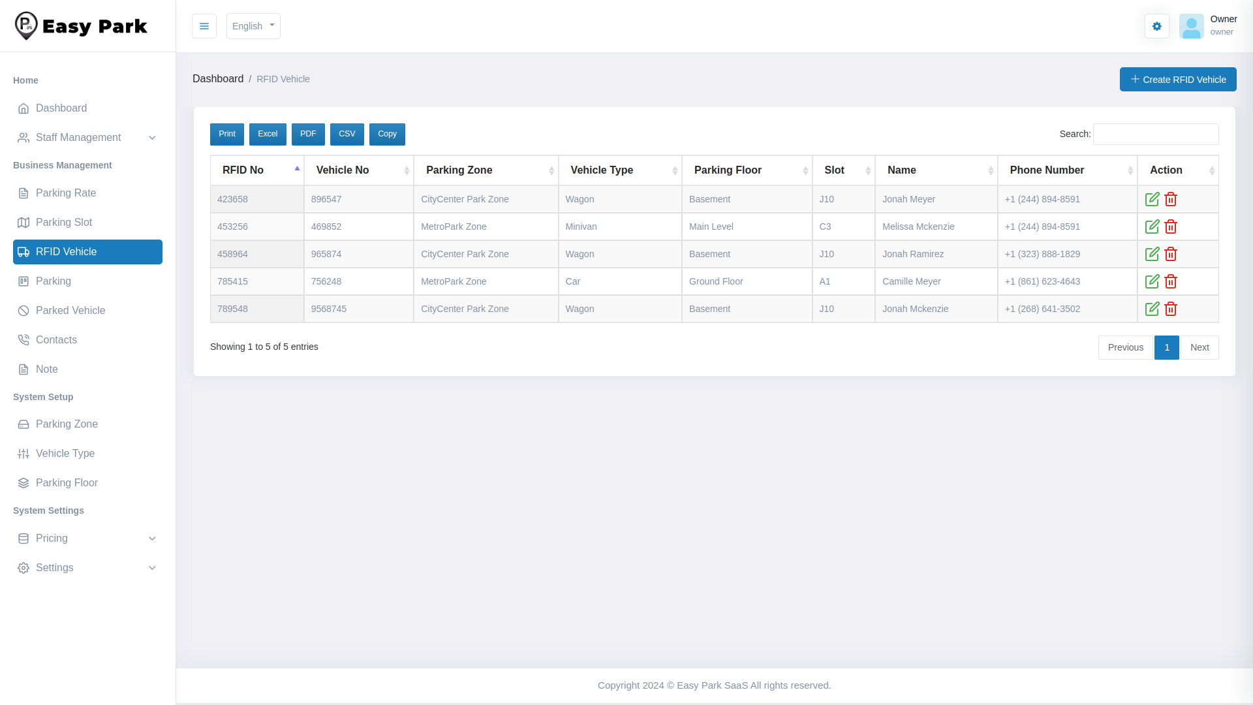Click the Create RFID Vehicle button

point(1178,79)
